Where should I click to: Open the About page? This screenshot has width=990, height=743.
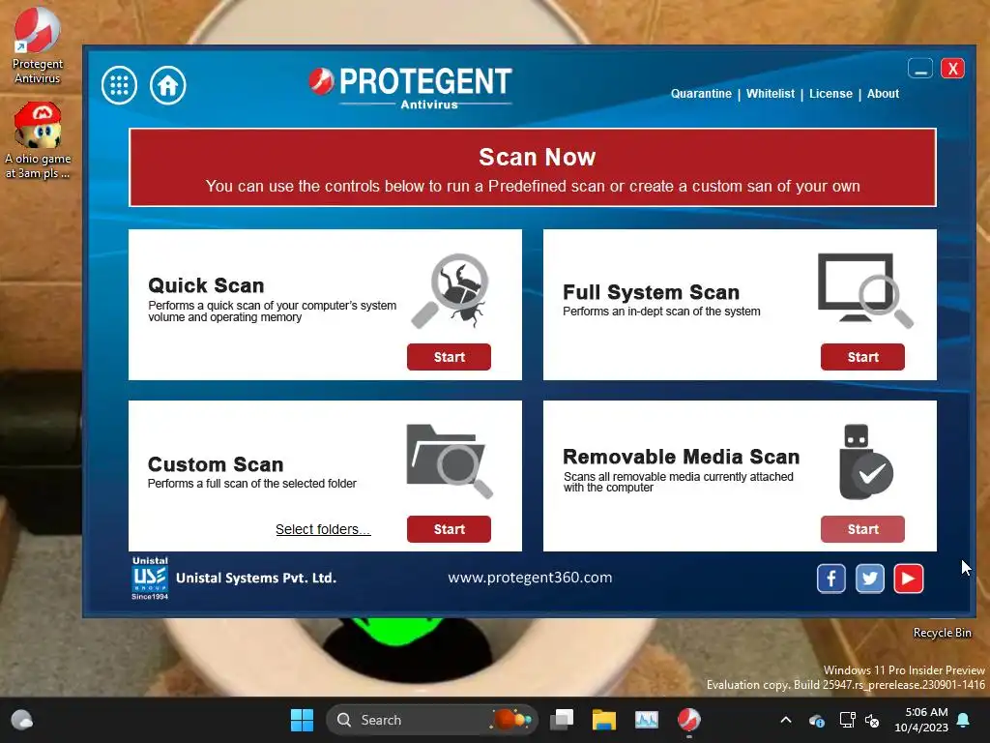pyautogui.click(x=883, y=94)
